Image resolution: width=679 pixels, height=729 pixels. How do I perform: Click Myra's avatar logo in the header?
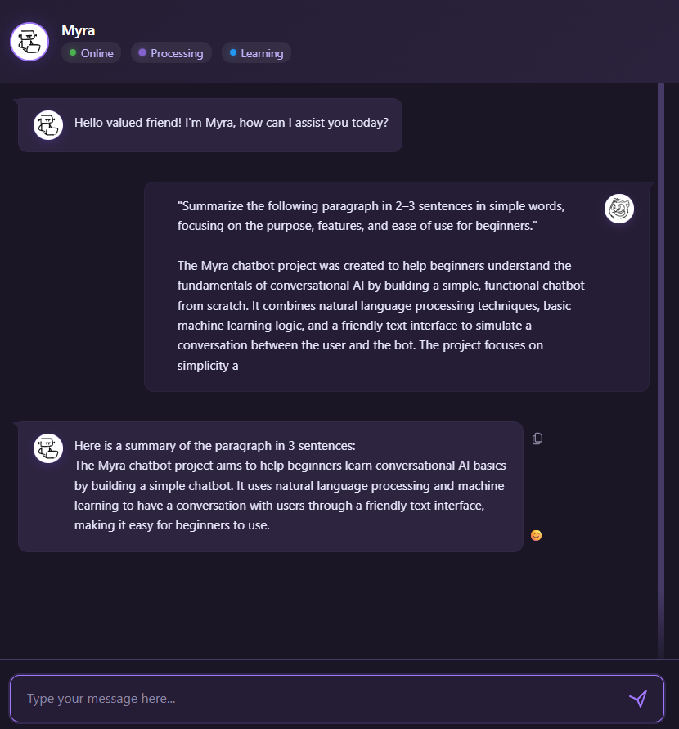[29, 42]
